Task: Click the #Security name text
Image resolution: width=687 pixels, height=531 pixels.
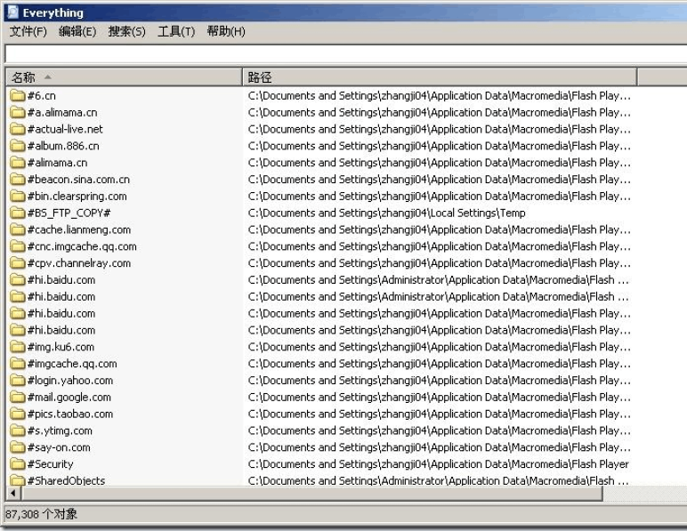Action: click(51, 464)
